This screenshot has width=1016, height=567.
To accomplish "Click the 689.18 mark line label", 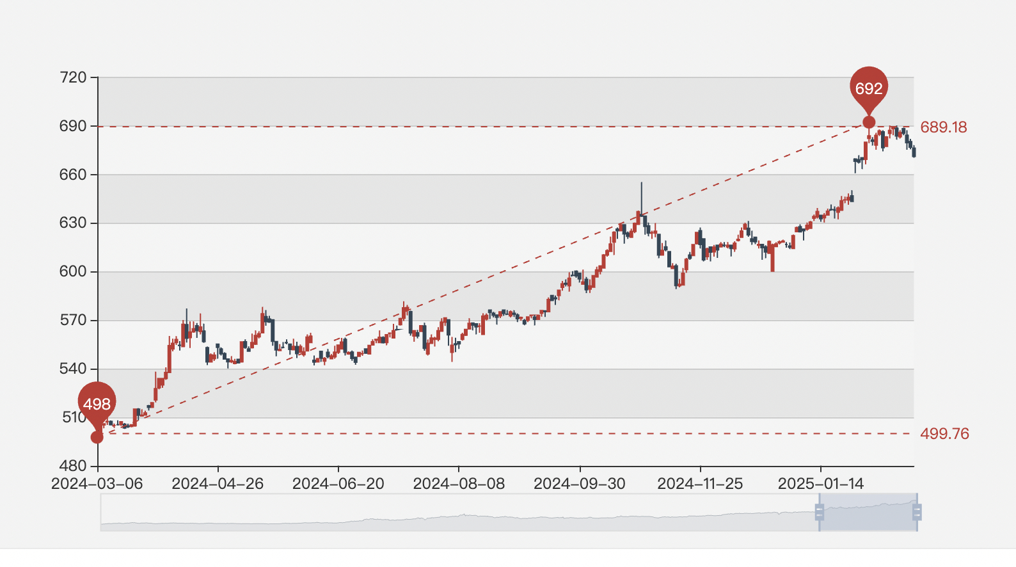I will point(944,127).
